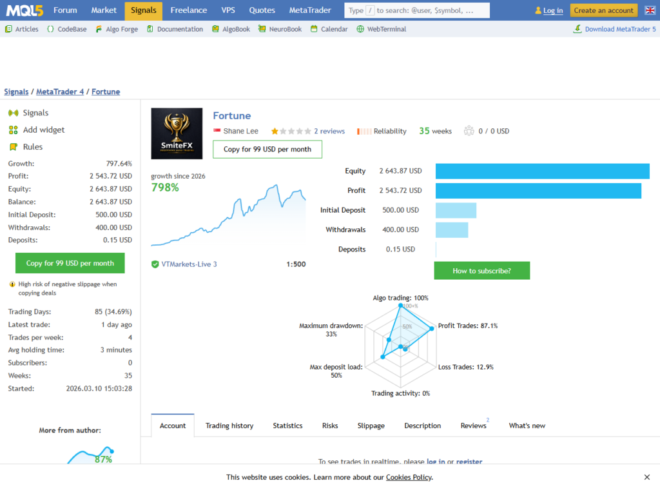
Task: Switch to the Slippage tab
Action: click(x=371, y=426)
